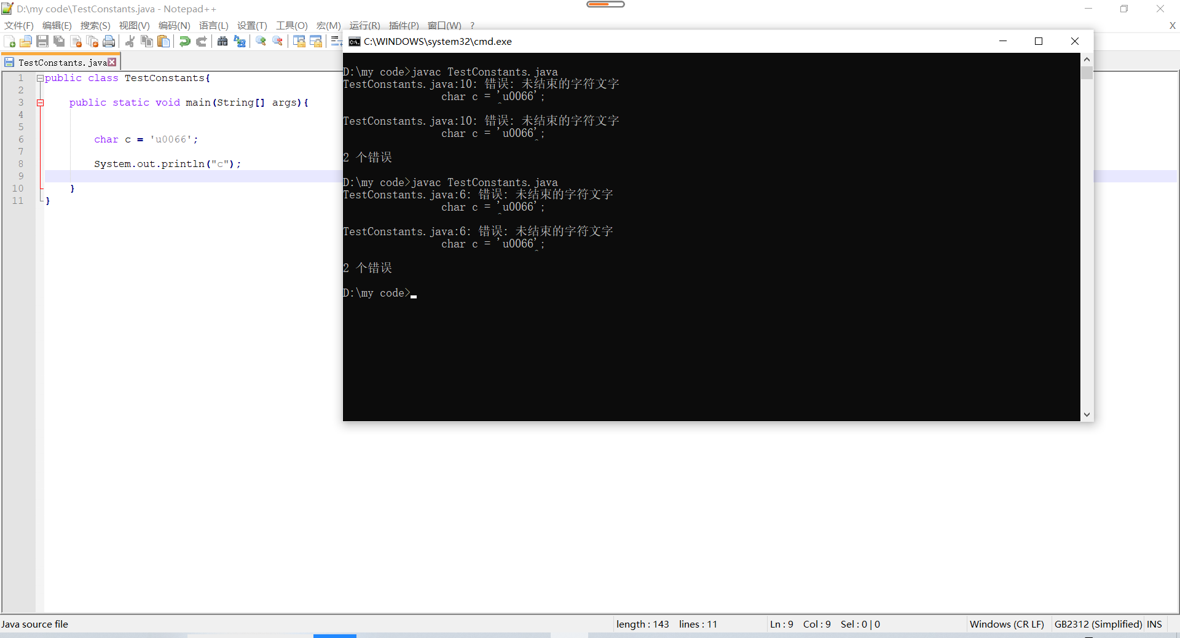Close the cmd.exe window
Screen dimensions: 1180x638
point(1075,41)
